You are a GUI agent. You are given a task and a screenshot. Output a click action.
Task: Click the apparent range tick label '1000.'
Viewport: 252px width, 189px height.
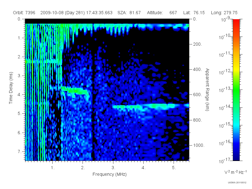[x=199, y=145]
